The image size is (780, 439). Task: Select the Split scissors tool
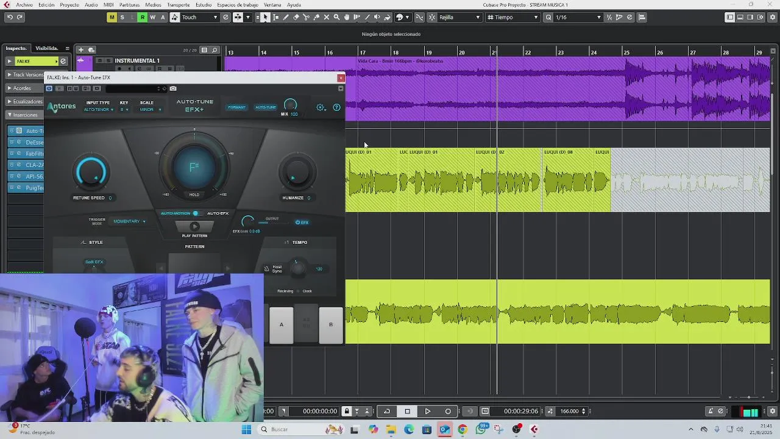306,17
